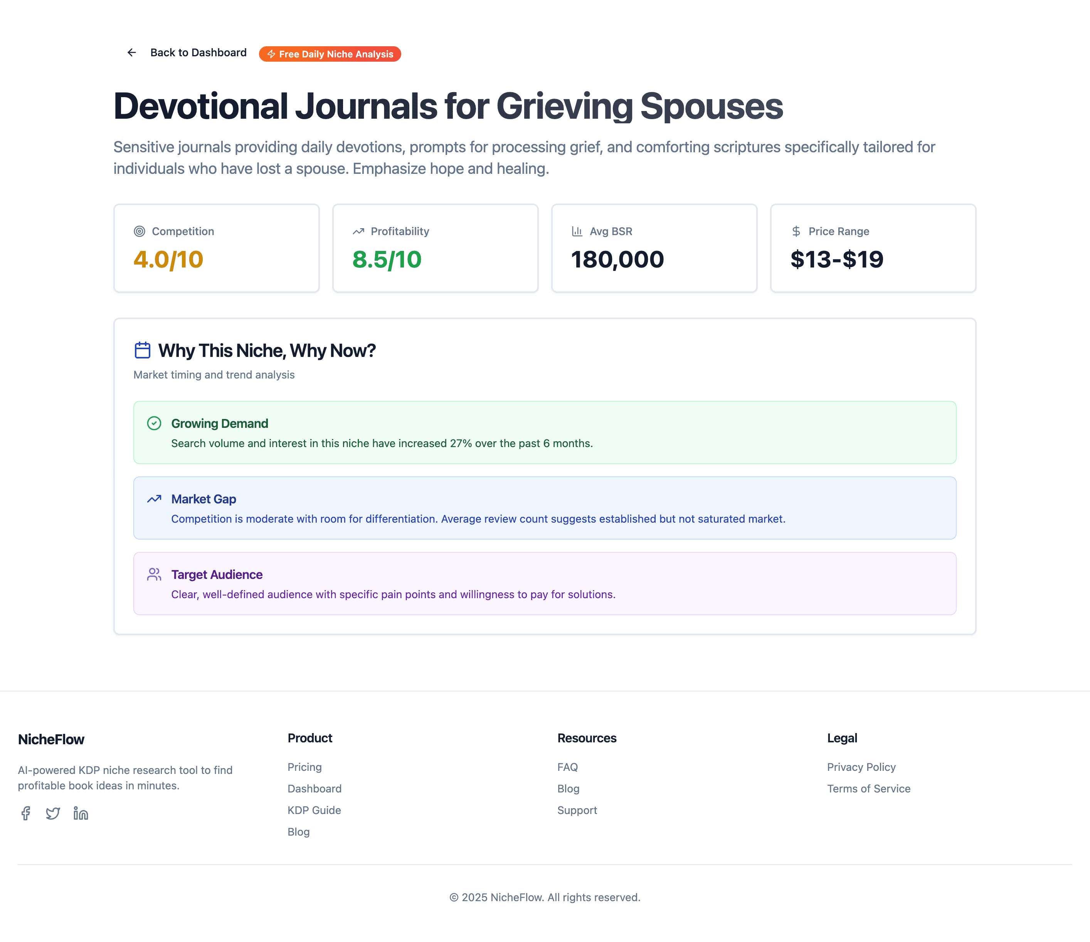This screenshot has height=942, width=1090.
Task: Click the Target Audience people icon
Action: (154, 574)
